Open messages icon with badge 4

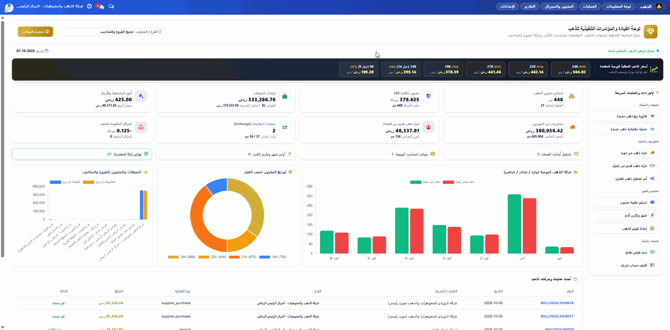(x=100, y=6)
